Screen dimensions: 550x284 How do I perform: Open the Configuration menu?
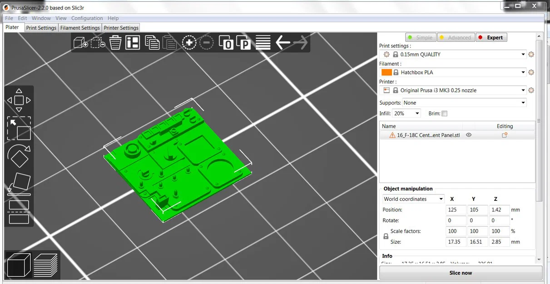(87, 18)
